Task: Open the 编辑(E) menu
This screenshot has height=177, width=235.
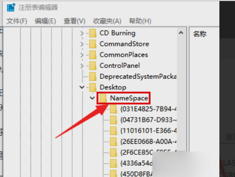Action: (x=45, y=21)
